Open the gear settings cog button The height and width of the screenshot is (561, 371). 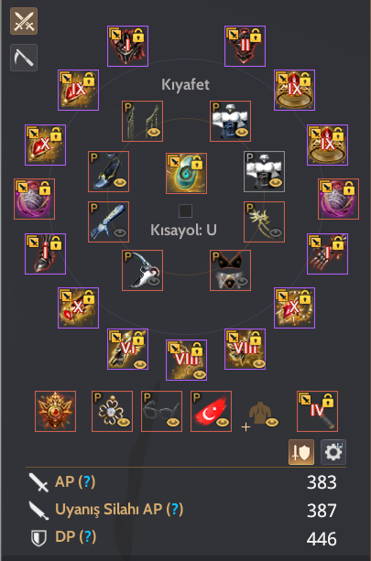click(333, 452)
